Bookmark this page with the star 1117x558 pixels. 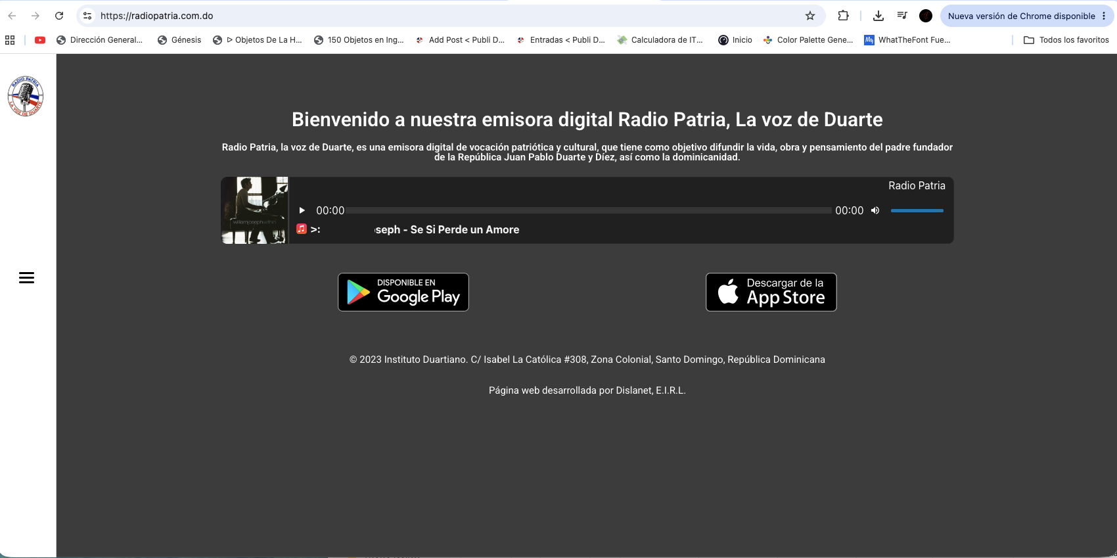point(810,16)
